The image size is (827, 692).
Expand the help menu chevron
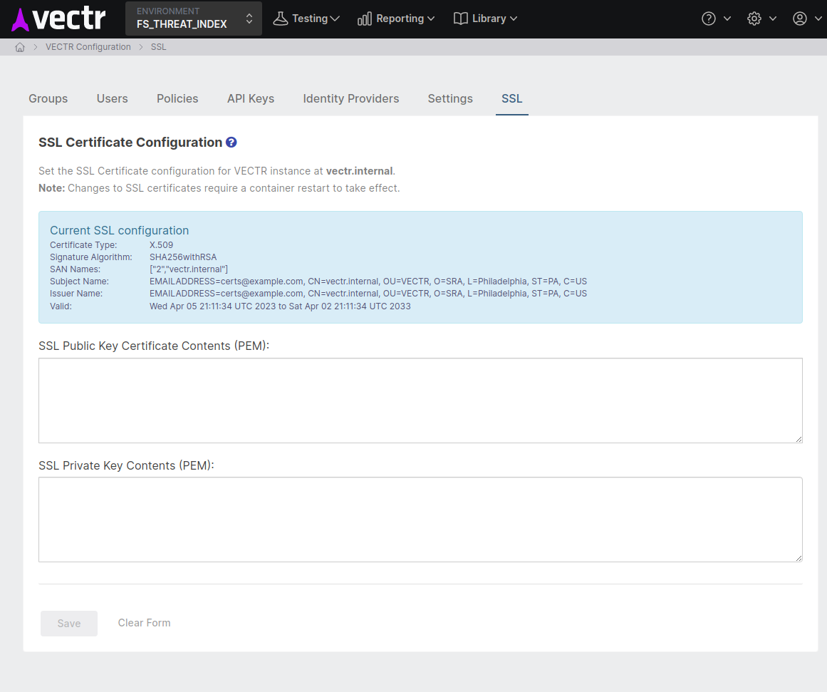click(727, 19)
